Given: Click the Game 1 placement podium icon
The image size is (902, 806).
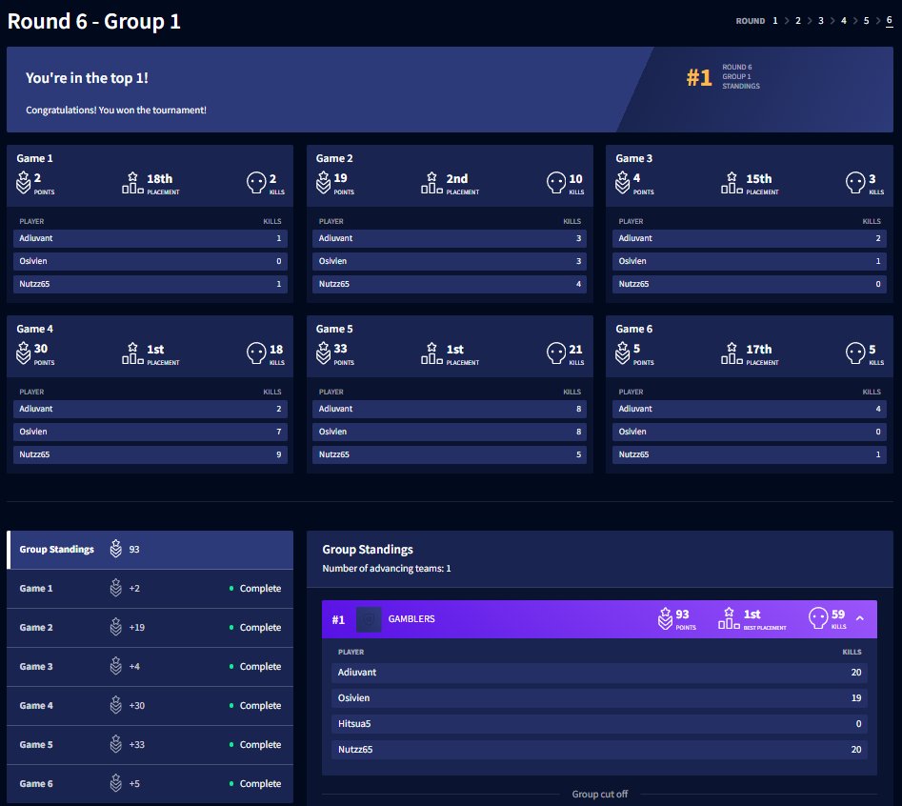Looking at the screenshot, I should coord(133,182).
